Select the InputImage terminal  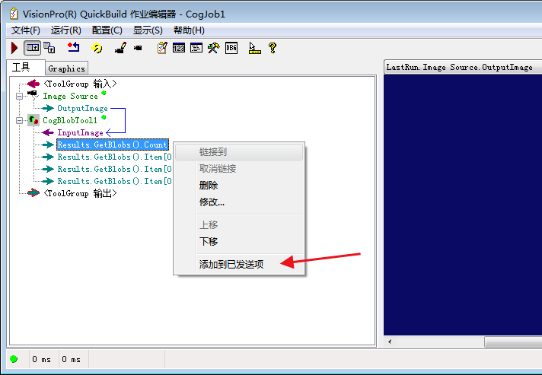click(x=80, y=132)
